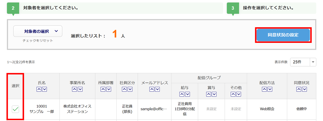The height and width of the screenshot is (121, 323).
Task: Sort 賞与 group column descending
Action: [x=214, y=94]
